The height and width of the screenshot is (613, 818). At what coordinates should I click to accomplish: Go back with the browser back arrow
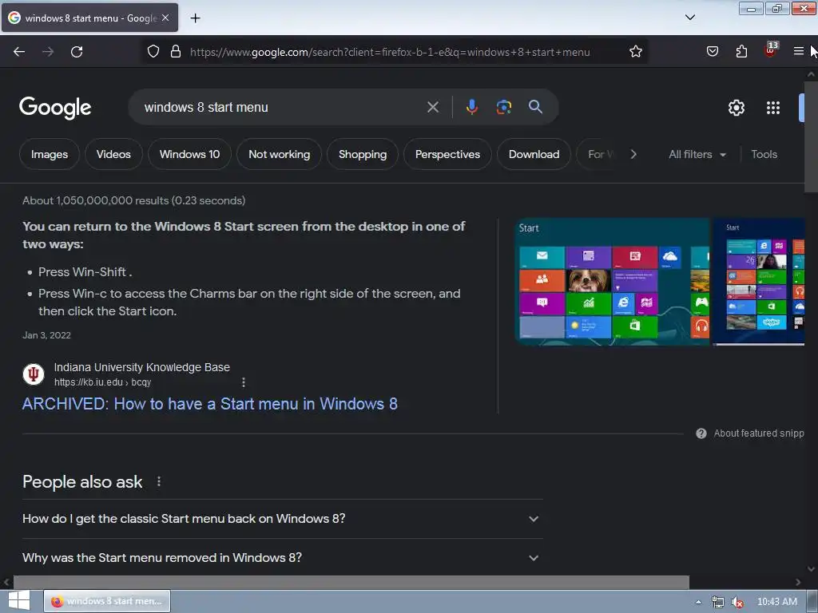19,52
